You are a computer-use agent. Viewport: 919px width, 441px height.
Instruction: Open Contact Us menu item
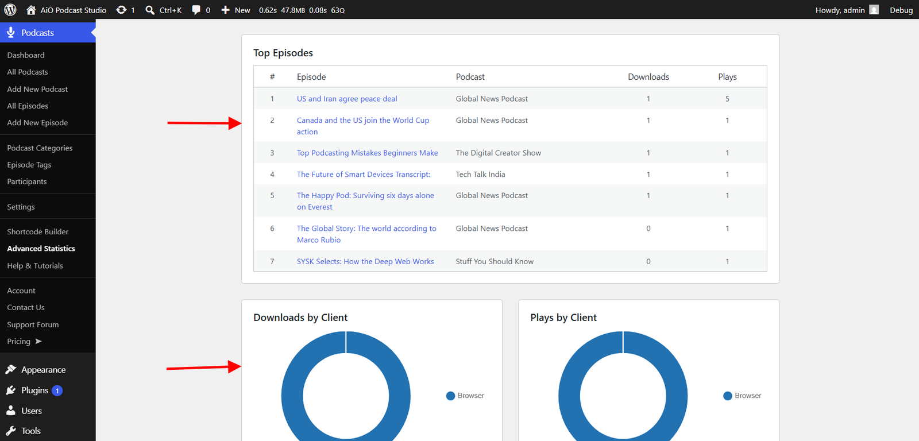point(26,307)
